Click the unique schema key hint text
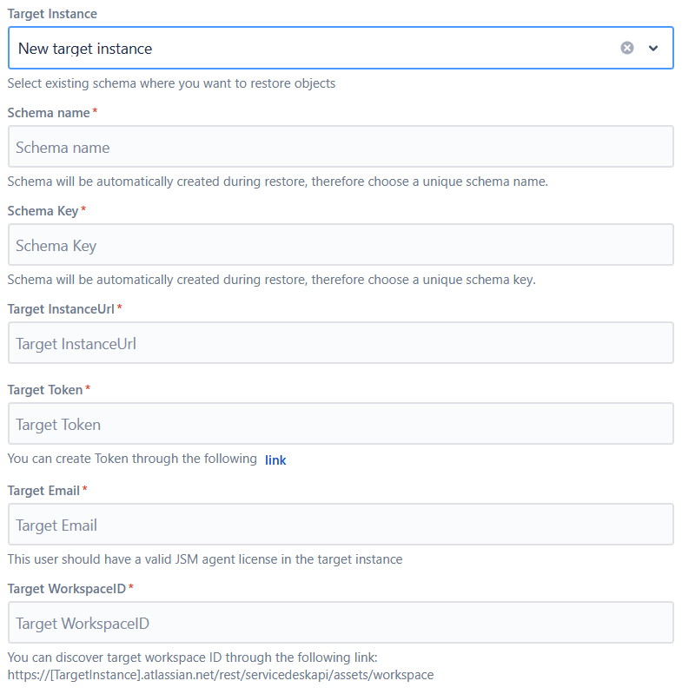 pyautogui.click(x=271, y=280)
